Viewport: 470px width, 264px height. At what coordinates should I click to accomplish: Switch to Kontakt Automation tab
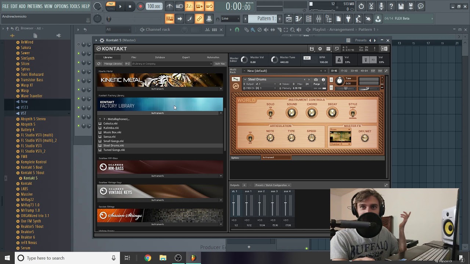click(213, 58)
